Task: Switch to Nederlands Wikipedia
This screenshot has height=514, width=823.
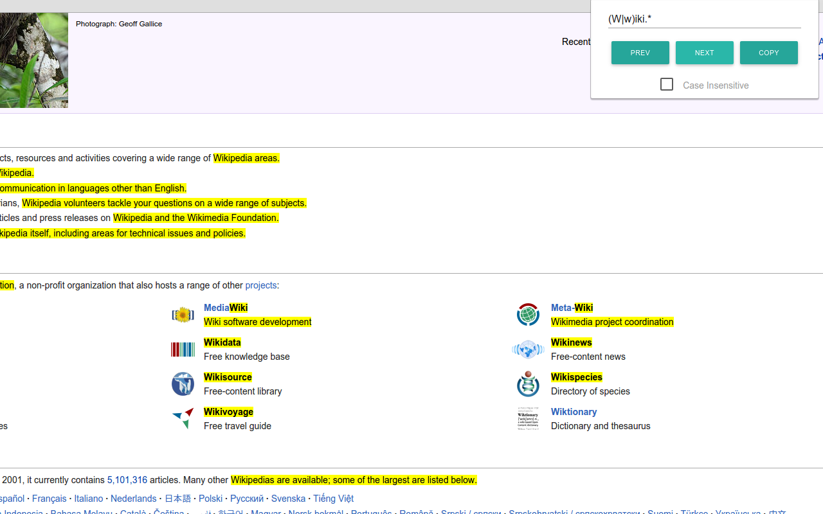Action: 133,499
